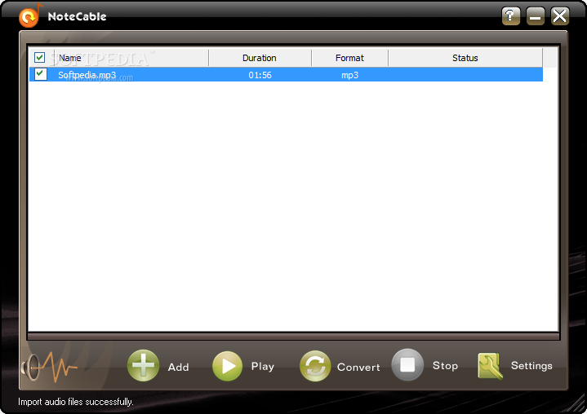
Task: Click the Play label text
Action: 262,366
